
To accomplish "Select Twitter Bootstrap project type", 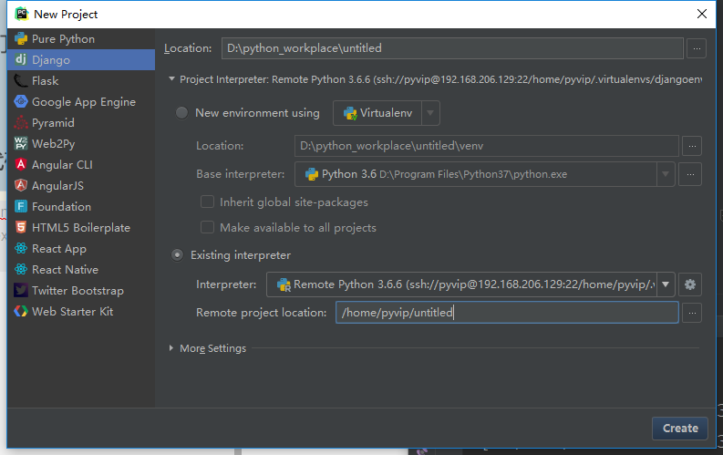I will tap(81, 291).
